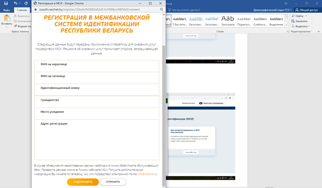
Task: Collapse the Word ribbon with the chevron
Action: coord(318,32)
